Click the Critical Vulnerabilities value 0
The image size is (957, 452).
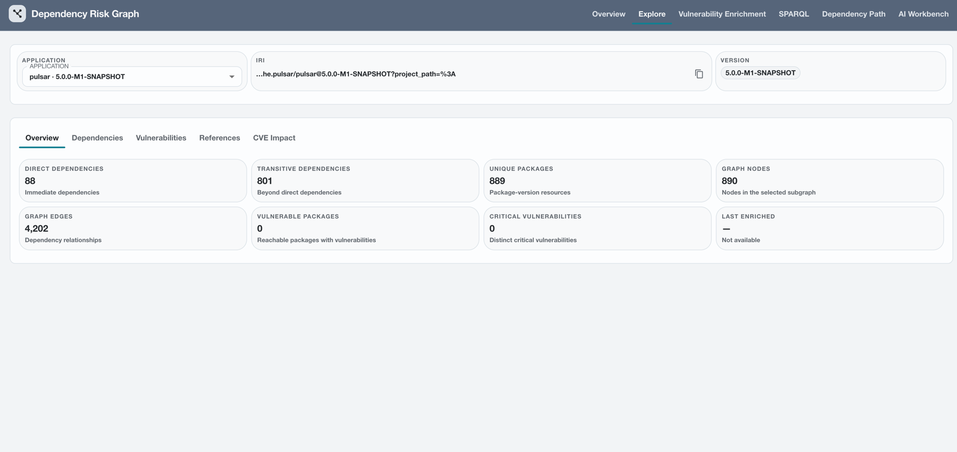point(492,228)
